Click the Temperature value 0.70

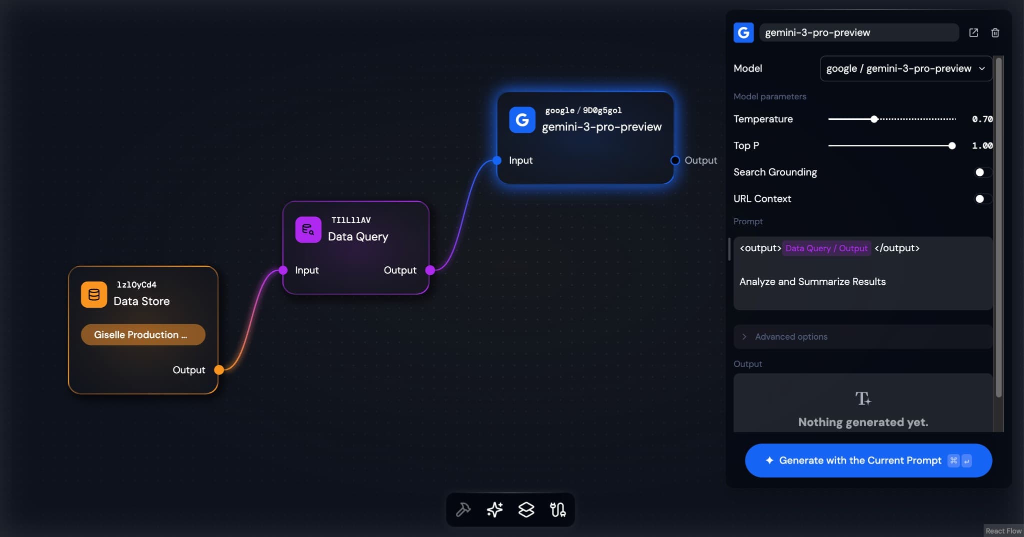(982, 119)
